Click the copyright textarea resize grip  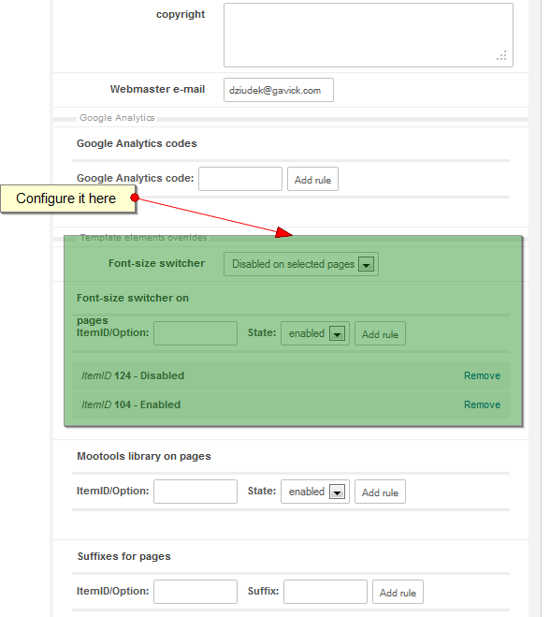[501, 56]
